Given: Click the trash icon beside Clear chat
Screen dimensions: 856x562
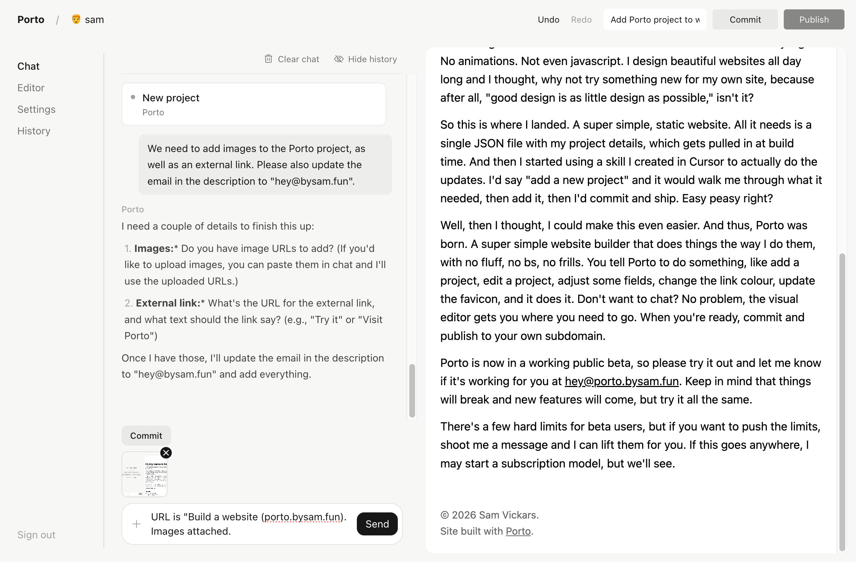Looking at the screenshot, I should [268, 59].
